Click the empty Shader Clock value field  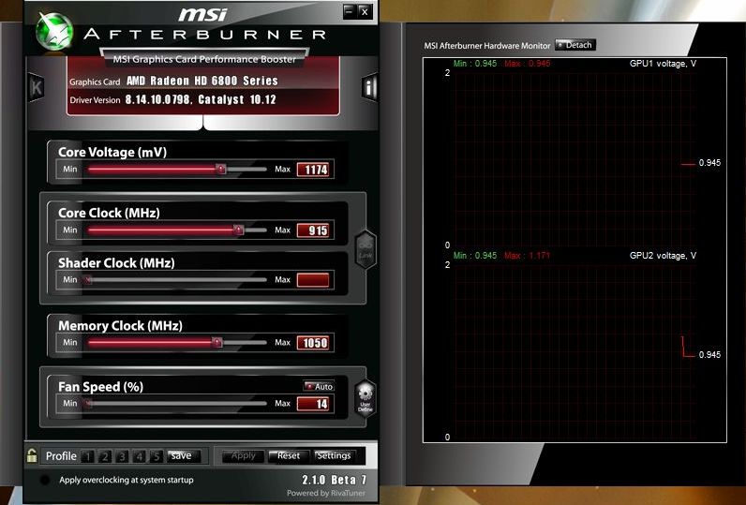click(x=313, y=280)
